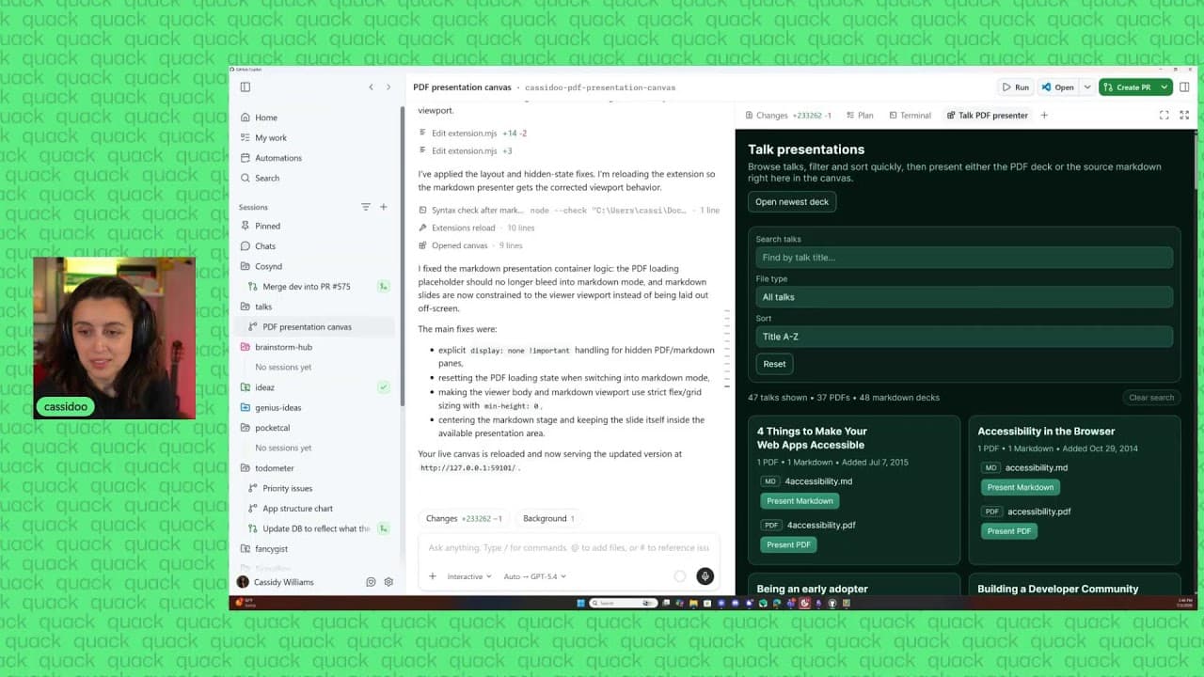Add a new panel tab with plus

click(x=1044, y=116)
